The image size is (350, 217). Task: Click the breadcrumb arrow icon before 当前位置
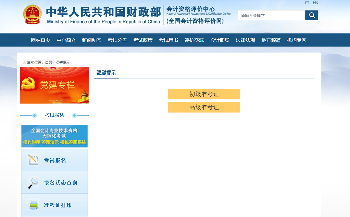tap(24, 62)
